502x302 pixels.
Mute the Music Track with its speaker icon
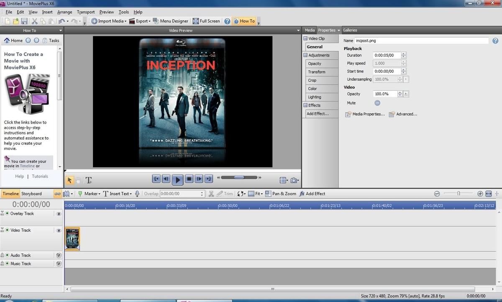(59, 264)
